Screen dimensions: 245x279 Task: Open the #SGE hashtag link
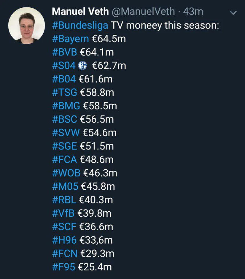pyautogui.click(x=64, y=146)
